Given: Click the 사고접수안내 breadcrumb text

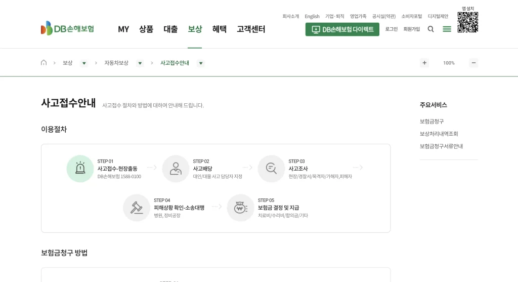Looking at the screenshot, I should pyautogui.click(x=175, y=63).
